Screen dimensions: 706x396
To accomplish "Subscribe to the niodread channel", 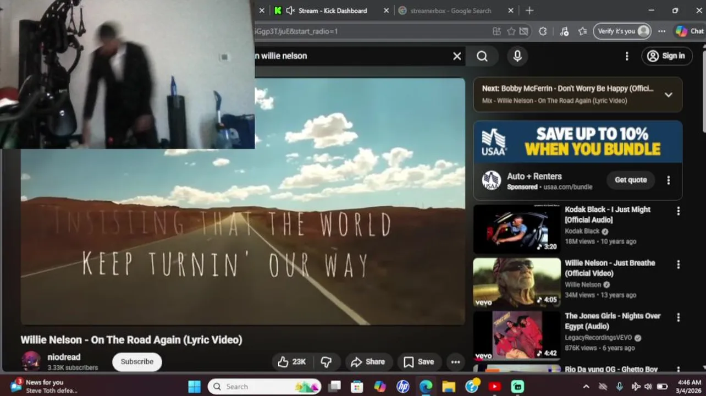I will click(x=137, y=362).
